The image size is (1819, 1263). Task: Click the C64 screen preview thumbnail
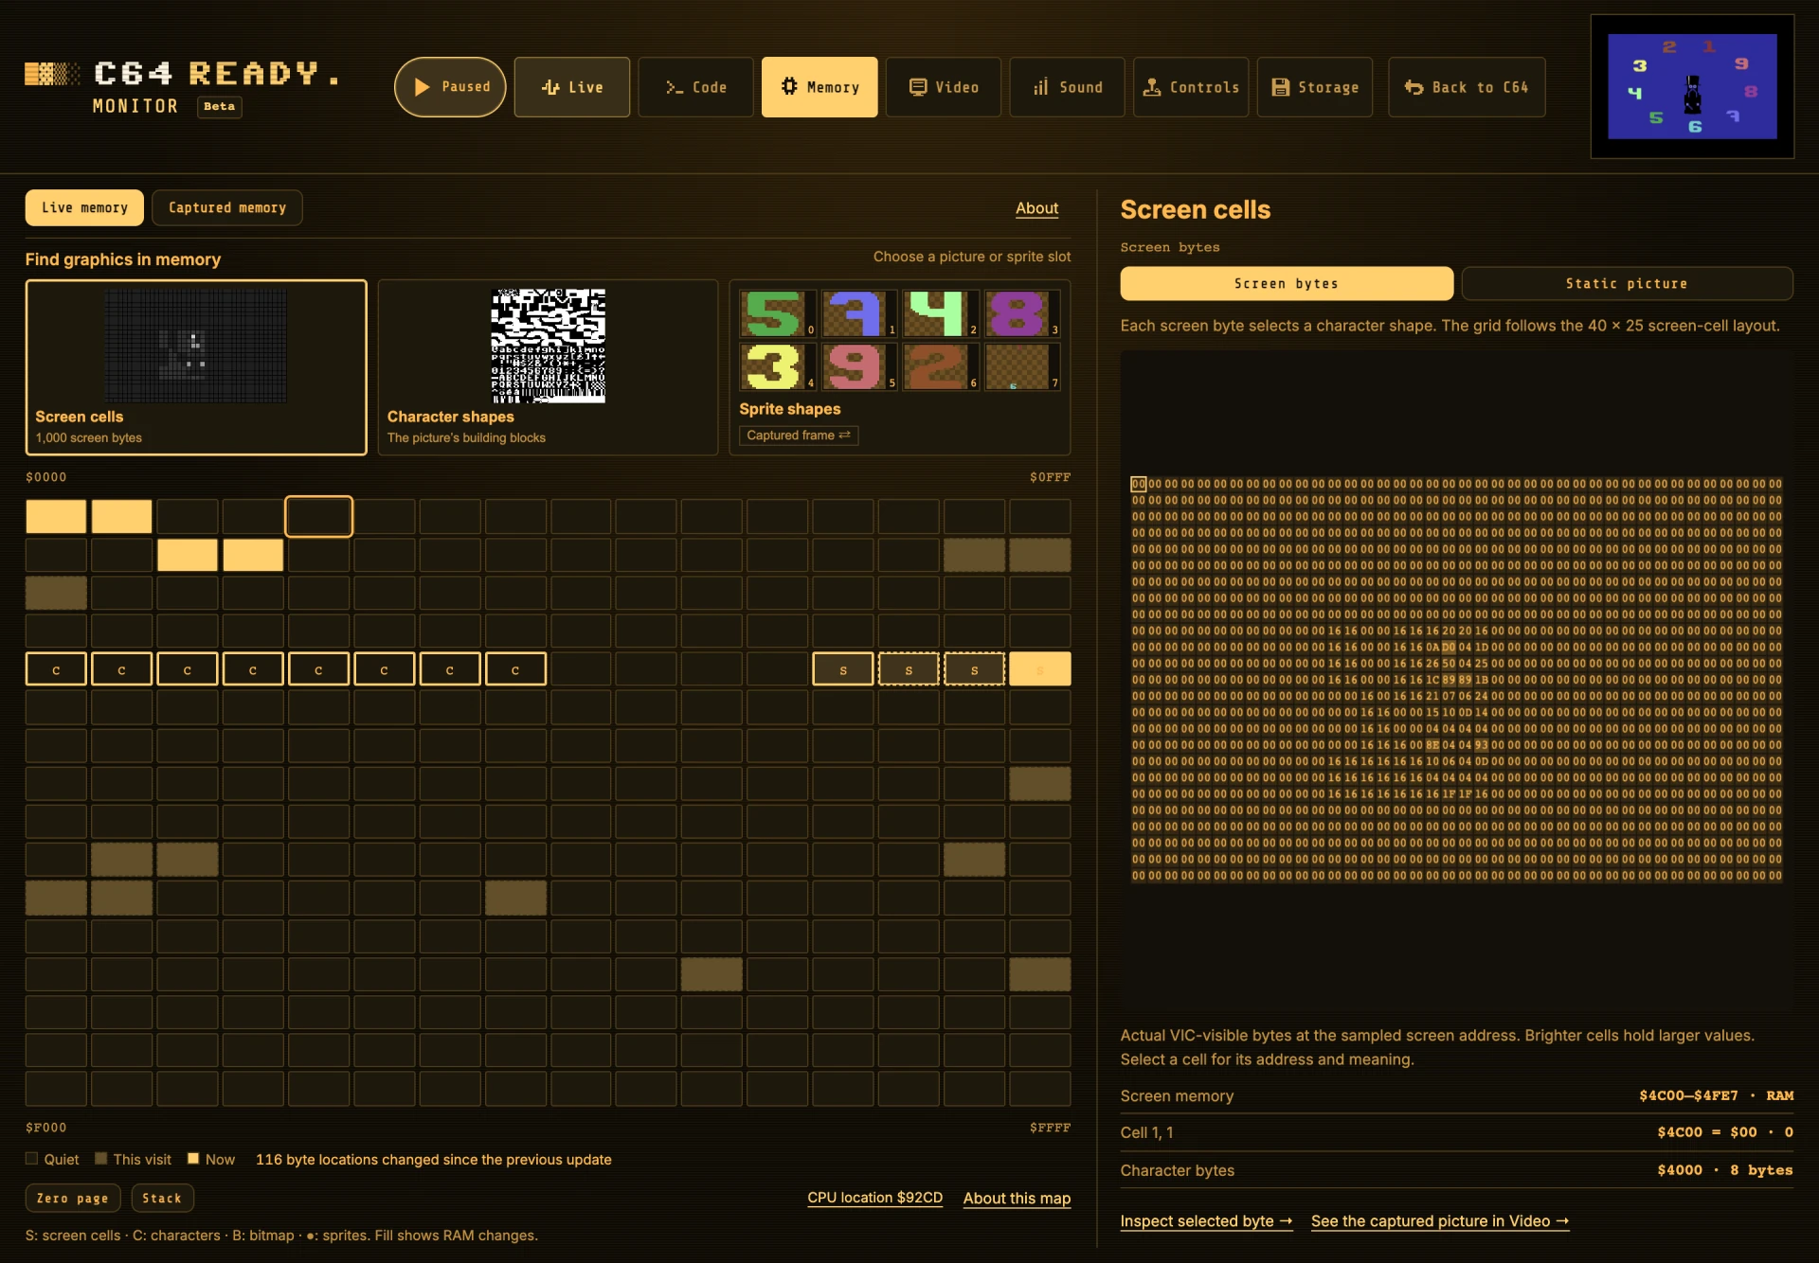pyautogui.click(x=1692, y=86)
